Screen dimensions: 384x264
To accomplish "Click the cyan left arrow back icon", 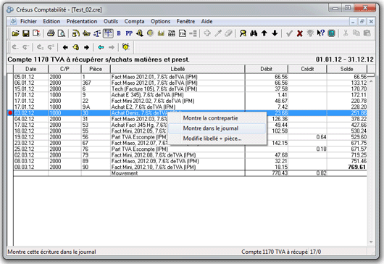I will (101, 47).
